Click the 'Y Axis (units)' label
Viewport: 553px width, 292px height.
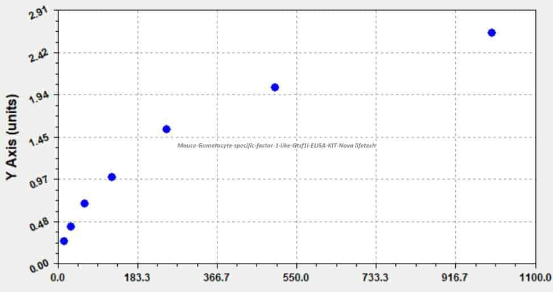11,137
